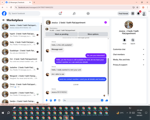Click the 'Hello, is this still available?' message
The image size is (150, 120).
[x=62, y=45]
